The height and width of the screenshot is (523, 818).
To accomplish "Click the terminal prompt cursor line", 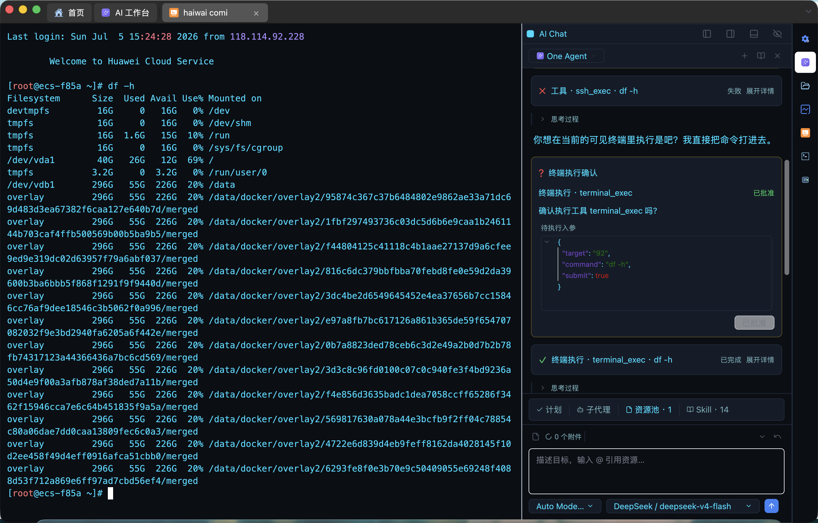I will point(60,493).
